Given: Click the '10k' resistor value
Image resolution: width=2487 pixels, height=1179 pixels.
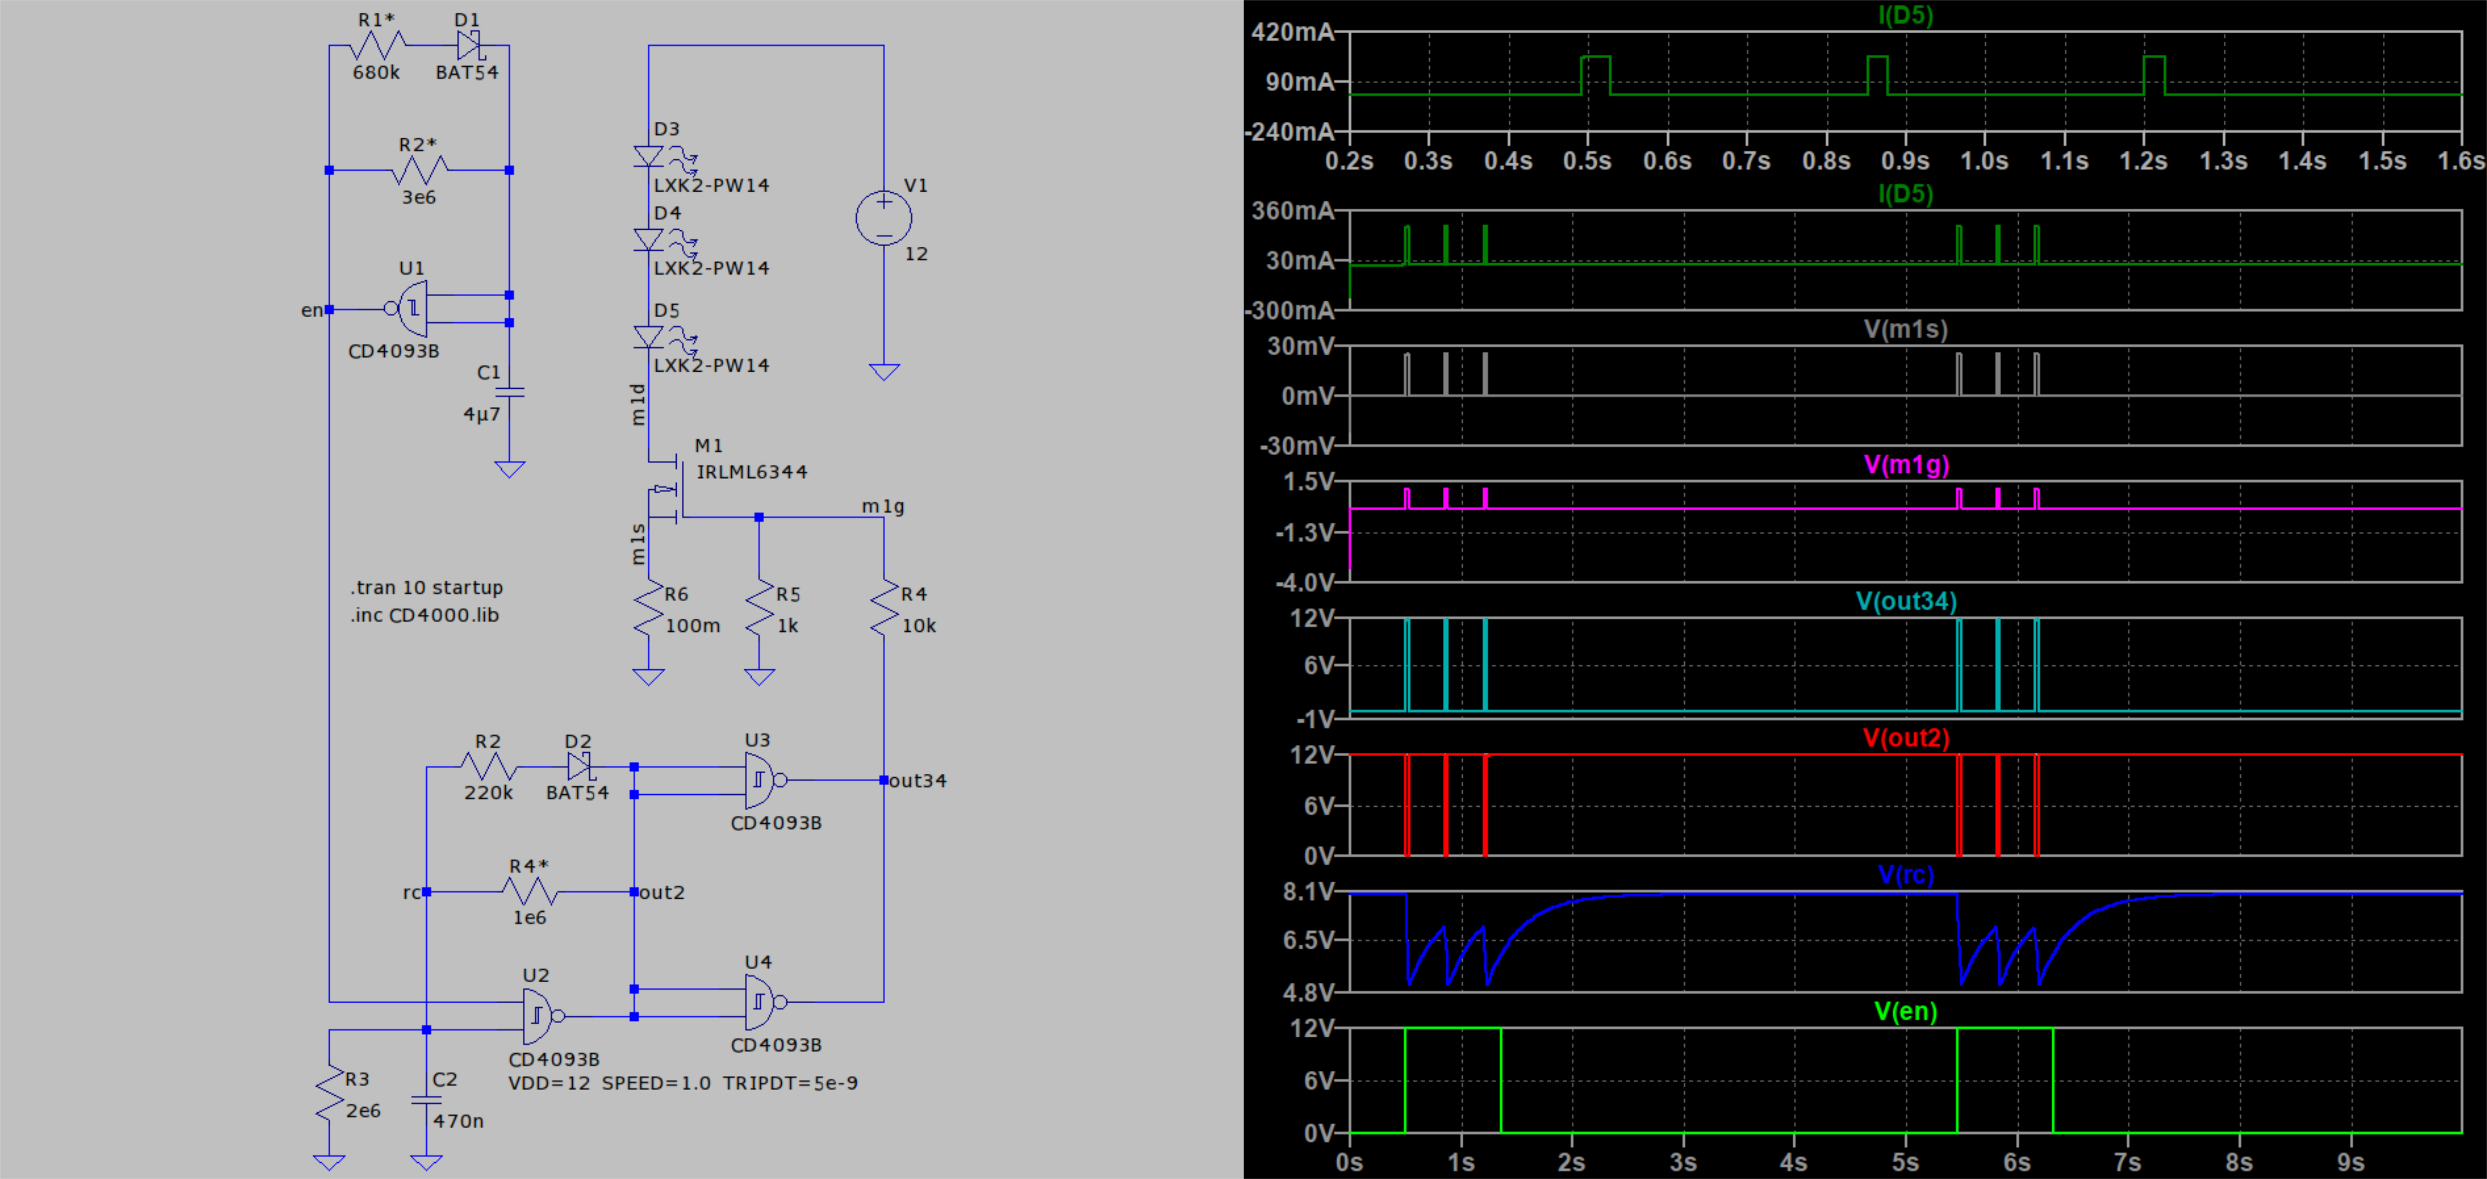Looking at the screenshot, I should [919, 625].
